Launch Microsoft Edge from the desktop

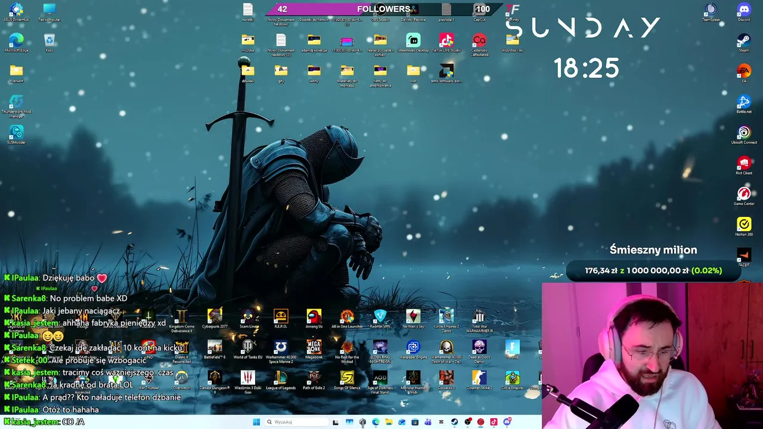(16, 43)
